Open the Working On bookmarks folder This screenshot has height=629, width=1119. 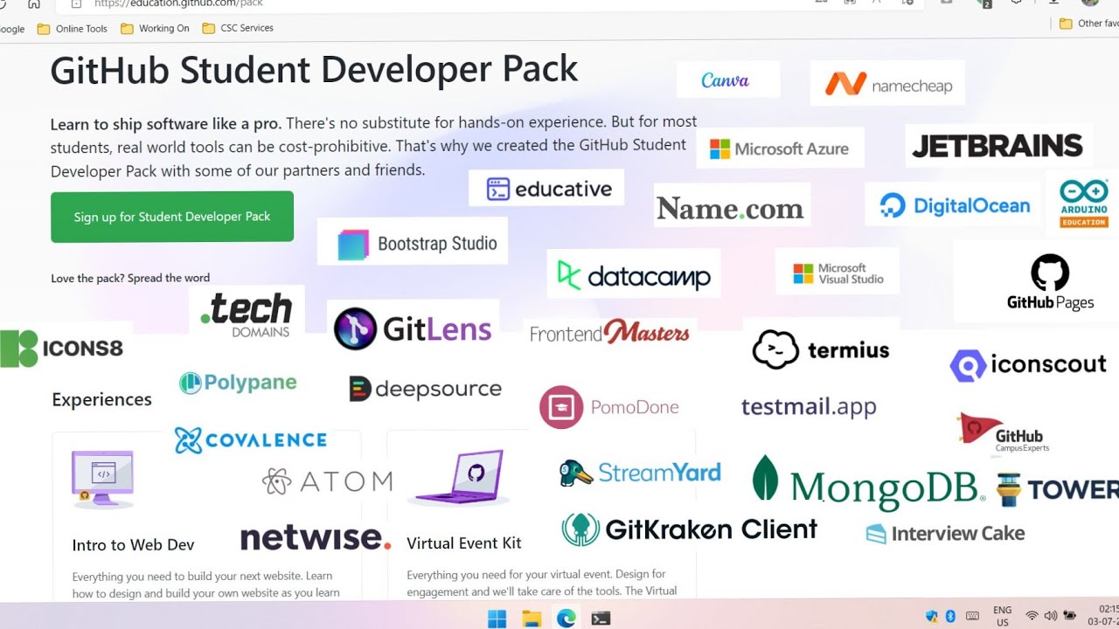[x=155, y=28]
